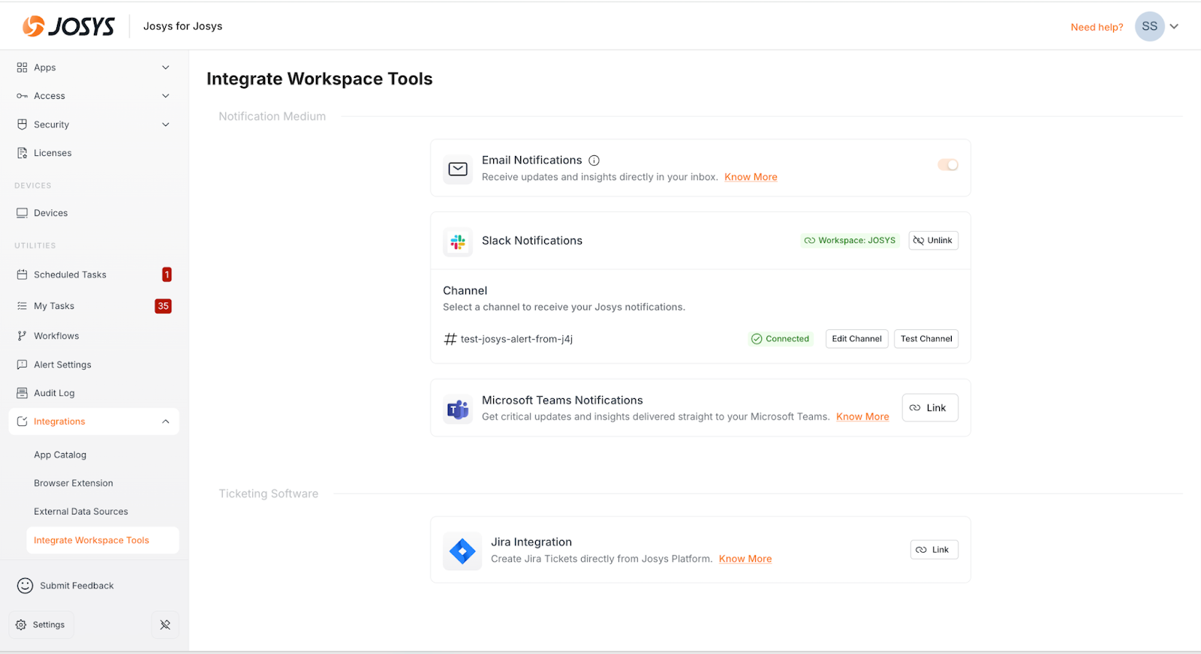The height and width of the screenshot is (654, 1201).
Task: Expand the Access section chevron
Action: [x=166, y=96]
